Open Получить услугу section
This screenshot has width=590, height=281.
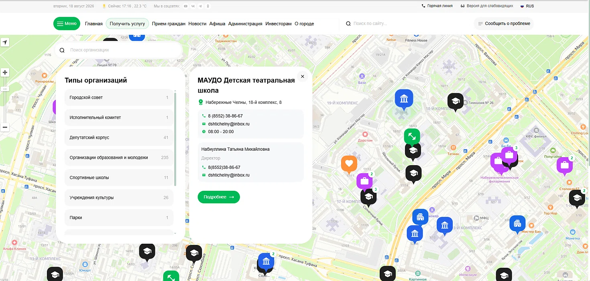[127, 24]
